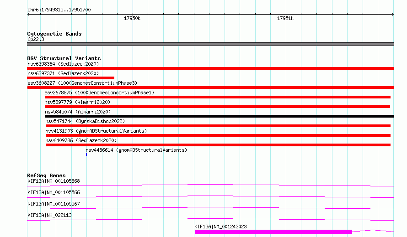Click the 17950k ruler tick label
This screenshot has height=237, width=407.
[x=132, y=18]
